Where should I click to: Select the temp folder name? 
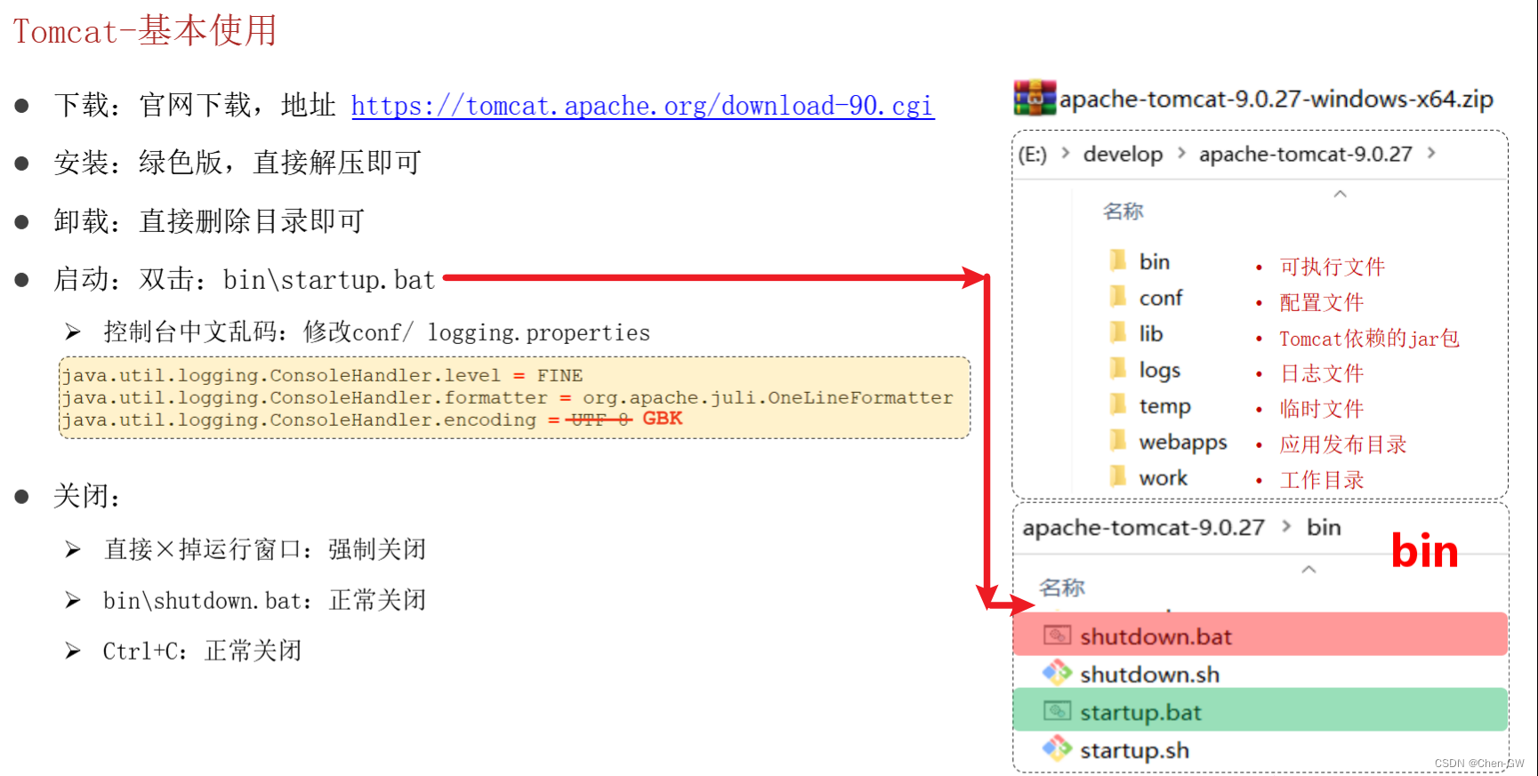[1164, 407]
